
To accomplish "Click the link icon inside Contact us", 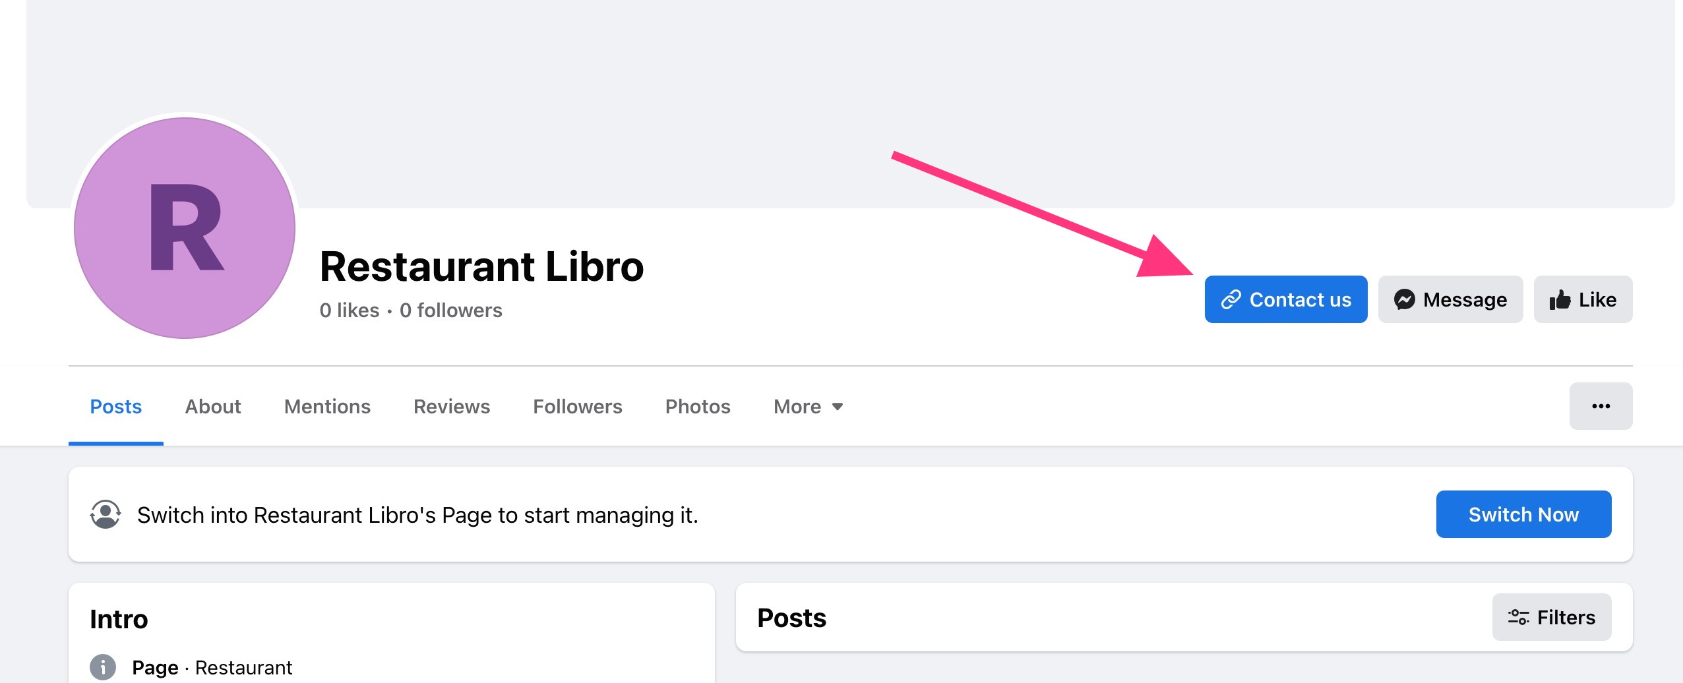I will [x=1231, y=299].
